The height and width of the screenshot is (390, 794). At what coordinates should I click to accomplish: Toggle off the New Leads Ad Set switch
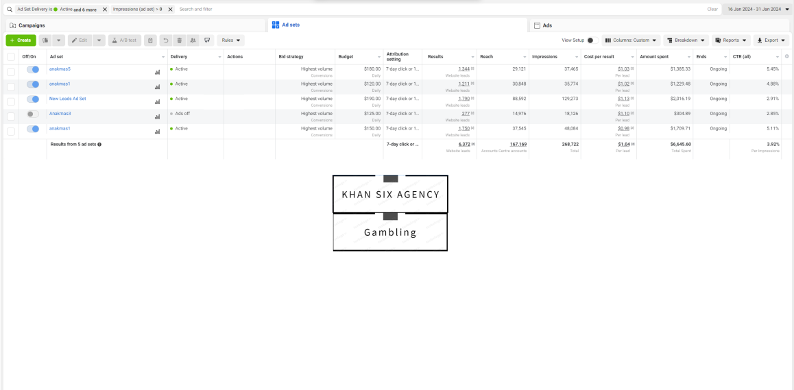click(33, 99)
